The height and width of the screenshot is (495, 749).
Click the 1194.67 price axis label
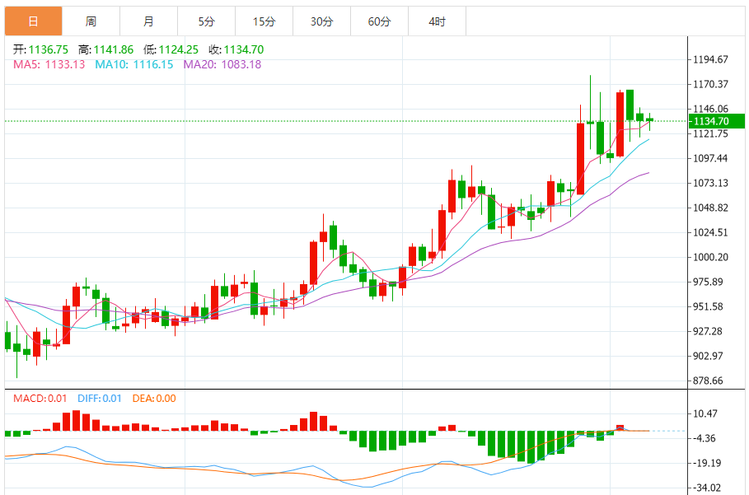pos(711,59)
